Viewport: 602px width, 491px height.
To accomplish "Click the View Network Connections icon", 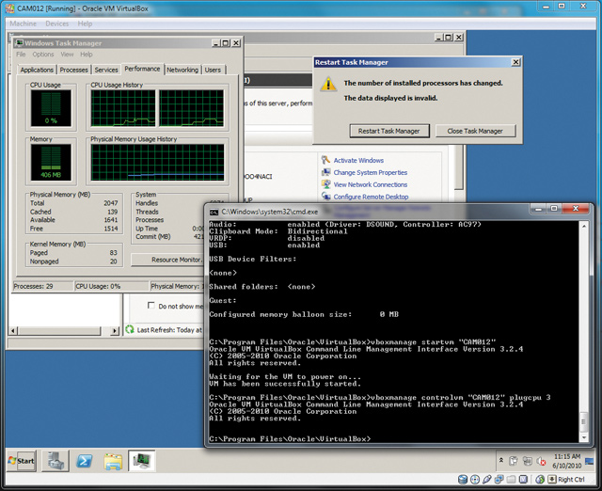I will pyautogui.click(x=326, y=184).
